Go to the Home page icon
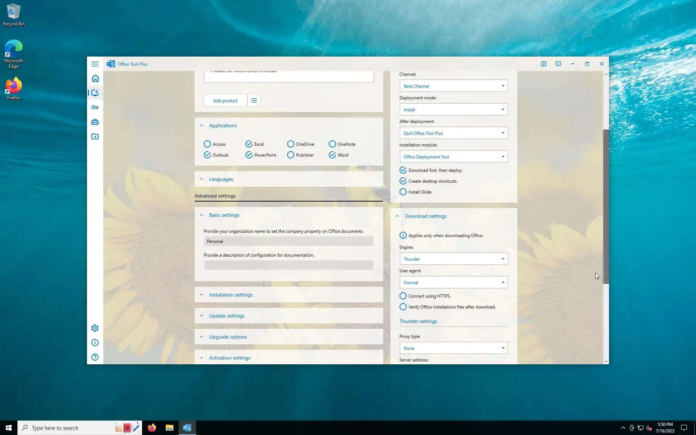This screenshot has width=696, height=435. [95, 79]
